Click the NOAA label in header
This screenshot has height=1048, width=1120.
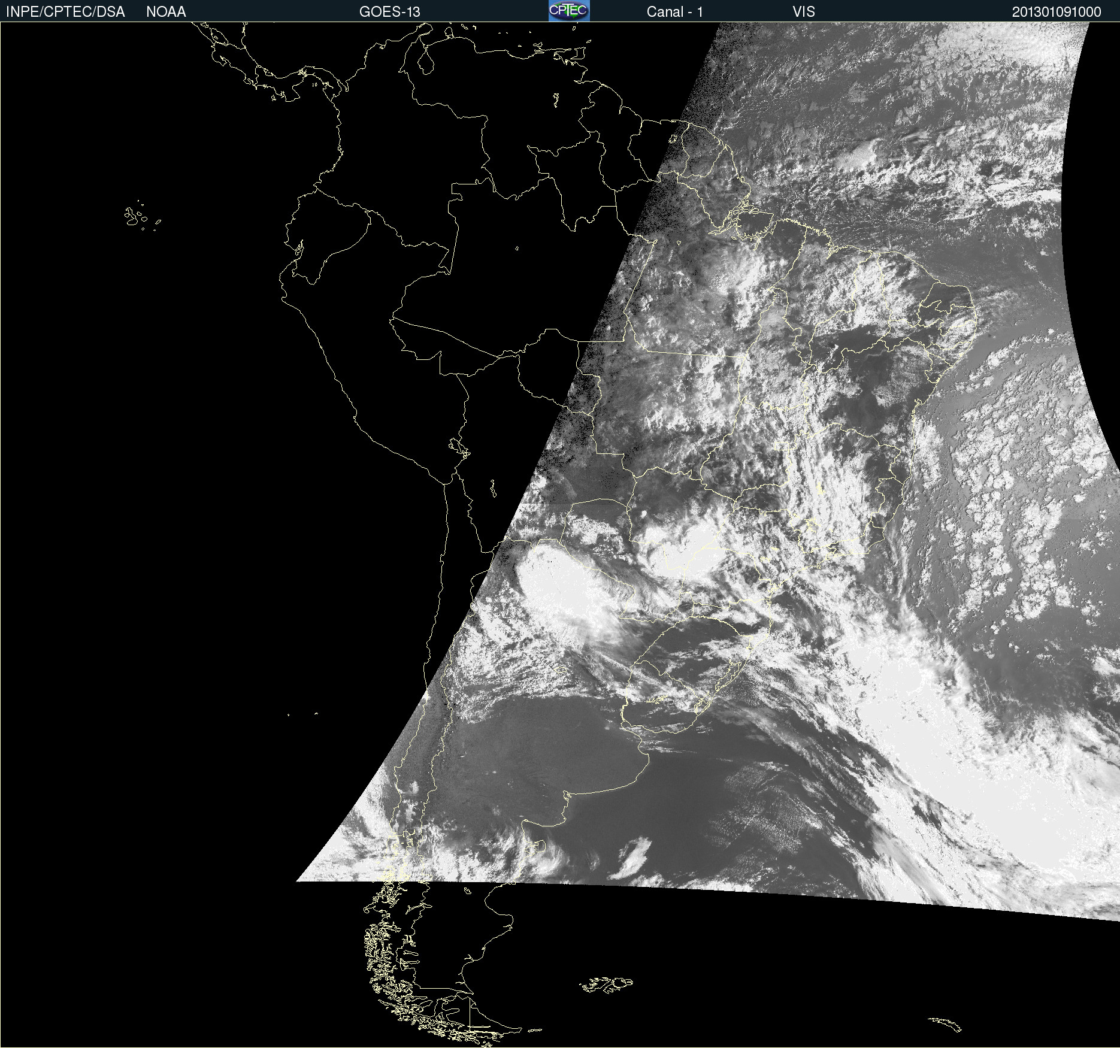point(166,12)
